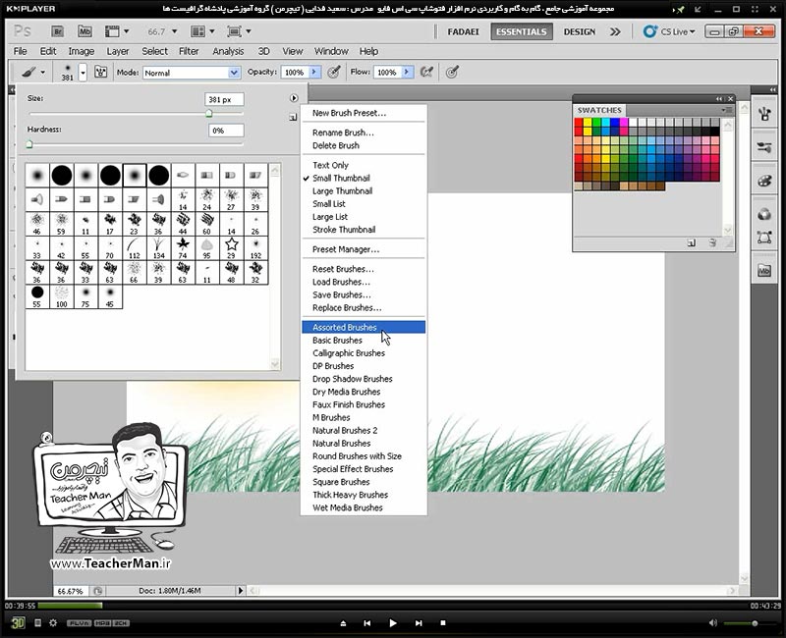Open the Opacity slider arrow
Image resolution: width=786 pixels, height=638 pixels.
click(314, 72)
